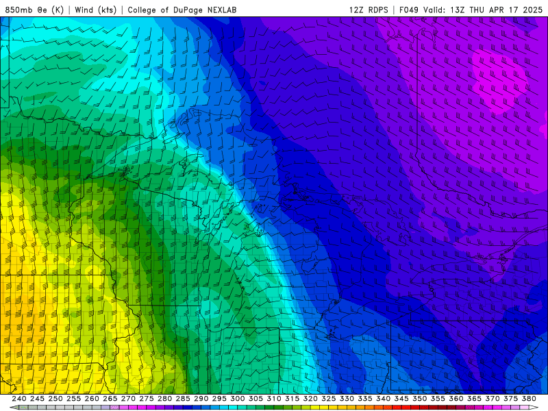Click the 350 legend label

[x=419, y=399]
